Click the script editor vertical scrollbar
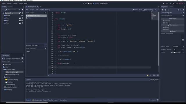The width and height of the screenshot is (186, 104). [158, 39]
